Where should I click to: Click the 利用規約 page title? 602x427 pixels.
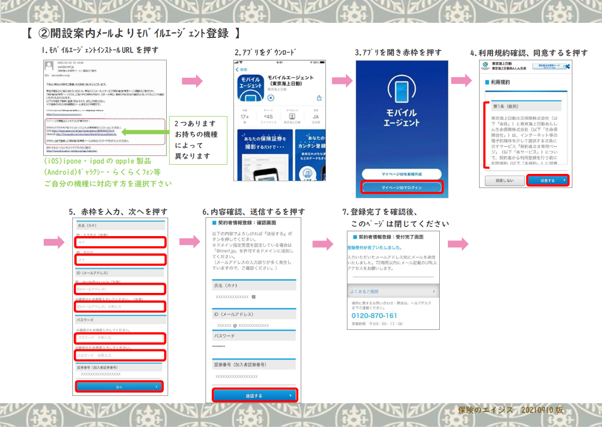[499, 82]
